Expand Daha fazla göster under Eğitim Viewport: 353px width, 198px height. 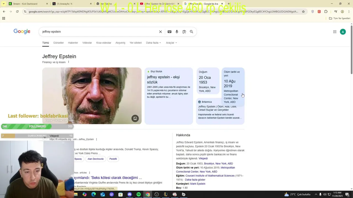click(x=195, y=180)
